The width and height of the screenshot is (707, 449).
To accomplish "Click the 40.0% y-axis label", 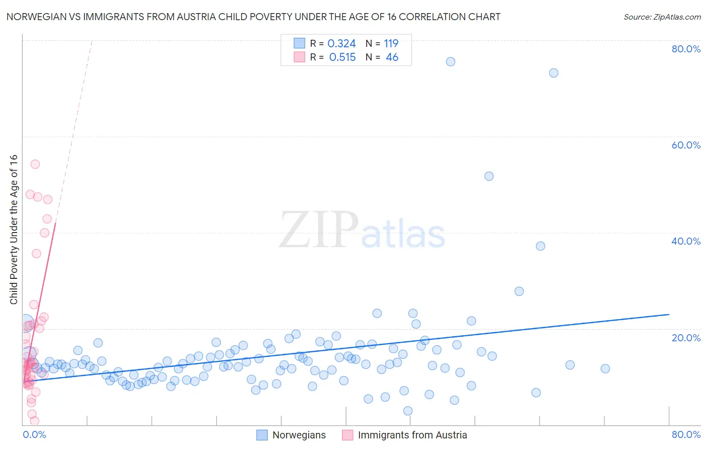I will point(686,241).
